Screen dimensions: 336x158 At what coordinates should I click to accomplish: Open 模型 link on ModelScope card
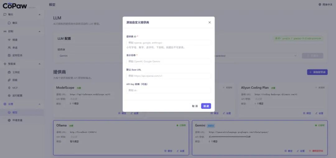point(122,113)
